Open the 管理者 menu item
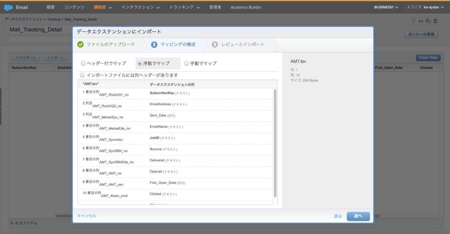450x234 pixels. click(215, 7)
